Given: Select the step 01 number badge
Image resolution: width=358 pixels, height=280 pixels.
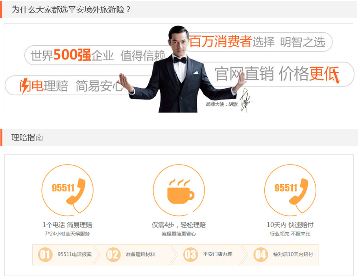Looking at the screenshot, I should click(45, 255).
